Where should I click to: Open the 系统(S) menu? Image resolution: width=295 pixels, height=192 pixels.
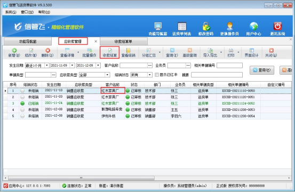11,12
